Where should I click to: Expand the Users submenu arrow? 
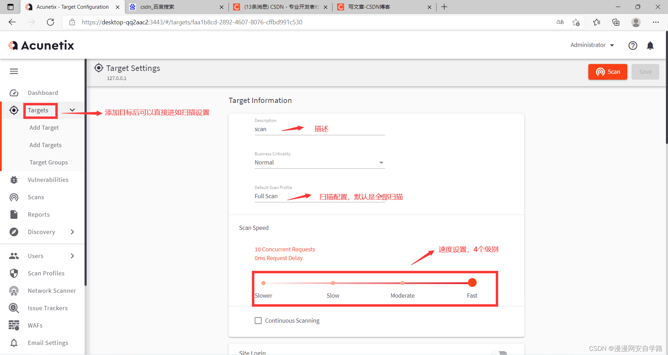[x=72, y=256]
